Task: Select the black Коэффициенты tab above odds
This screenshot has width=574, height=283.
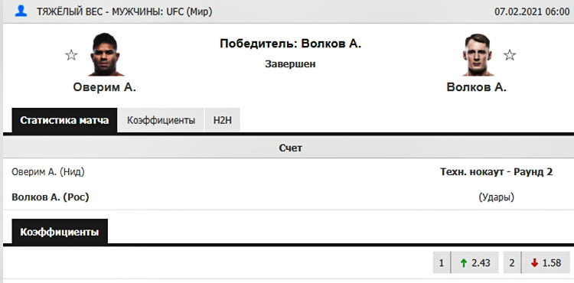Action: coord(60,232)
